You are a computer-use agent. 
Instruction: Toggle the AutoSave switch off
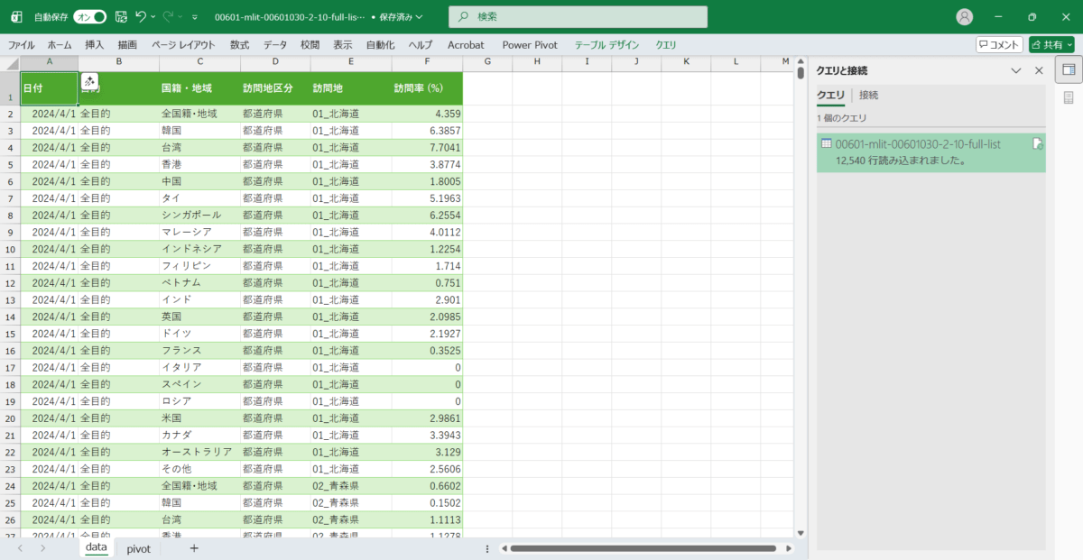[89, 16]
